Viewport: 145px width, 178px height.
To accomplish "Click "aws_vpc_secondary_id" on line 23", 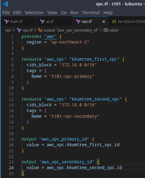I will (x=67, y=162).
